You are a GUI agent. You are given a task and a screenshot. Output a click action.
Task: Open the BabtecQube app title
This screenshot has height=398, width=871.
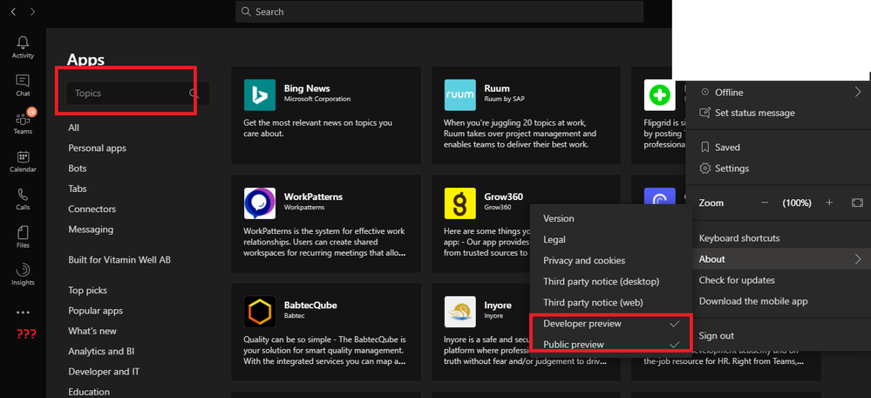coord(310,305)
